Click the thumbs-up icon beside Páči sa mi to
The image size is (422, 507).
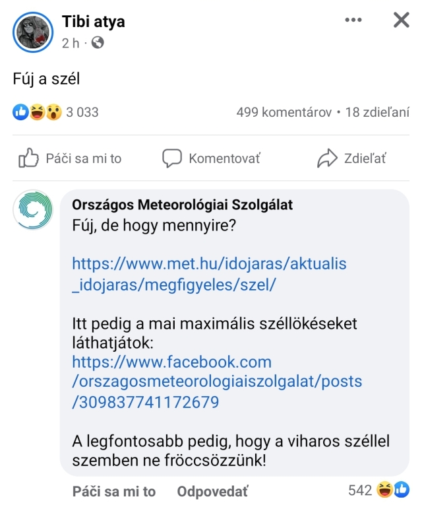pos(28,158)
